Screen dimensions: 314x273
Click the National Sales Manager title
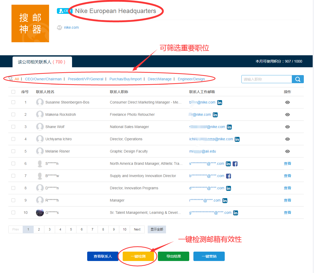(x=129, y=127)
